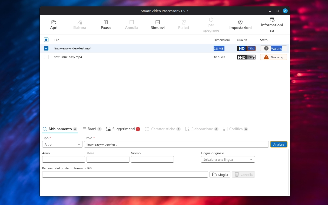Open the Suggerimenti tab
The image size is (328, 205).
[x=123, y=129]
